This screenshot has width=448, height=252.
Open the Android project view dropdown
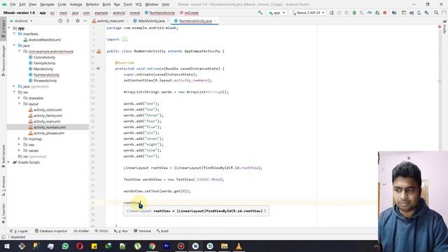[x=21, y=21]
